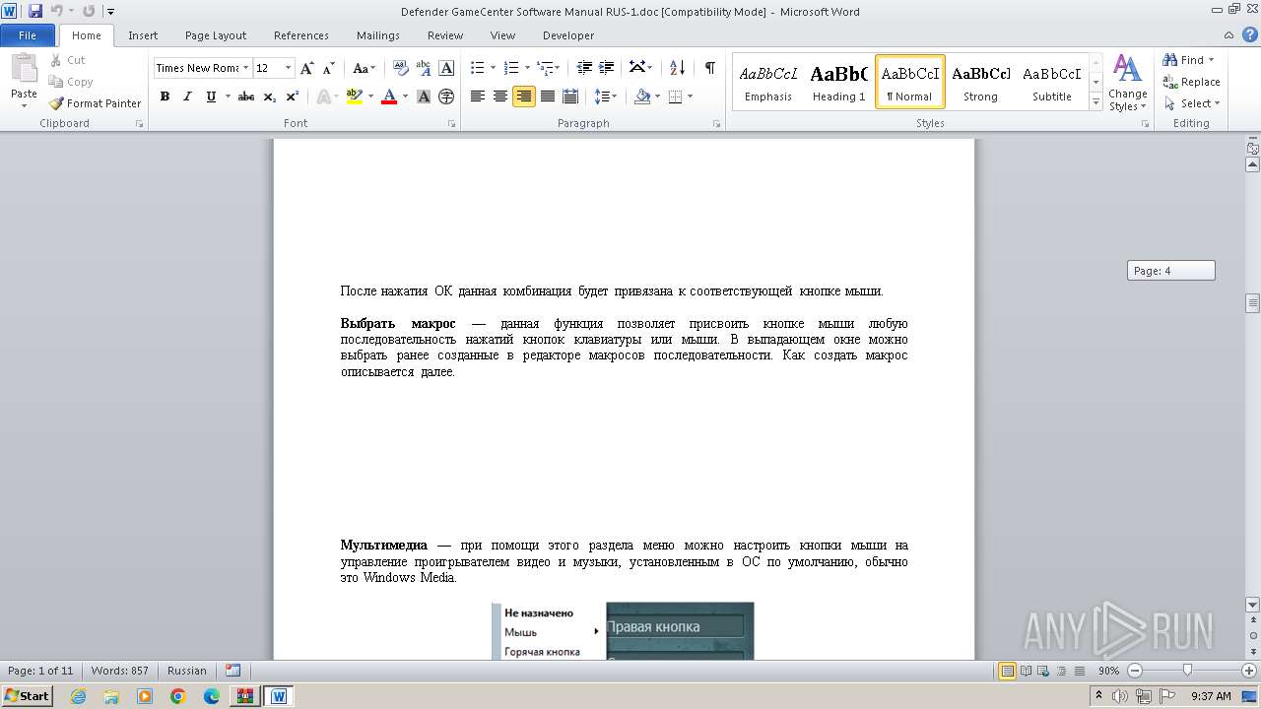Clear formatting
The height and width of the screenshot is (709, 1261).
click(401, 68)
